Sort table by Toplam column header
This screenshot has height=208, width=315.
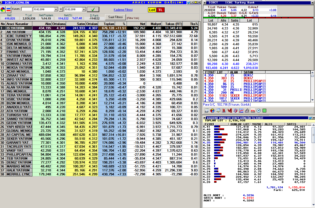coord(106,24)
